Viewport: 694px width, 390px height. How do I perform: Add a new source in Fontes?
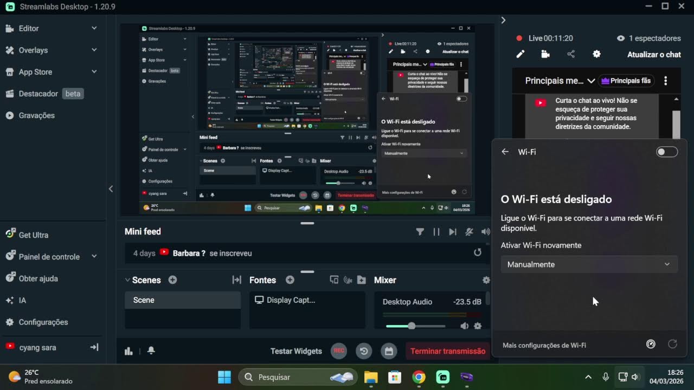(x=290, y=280)
